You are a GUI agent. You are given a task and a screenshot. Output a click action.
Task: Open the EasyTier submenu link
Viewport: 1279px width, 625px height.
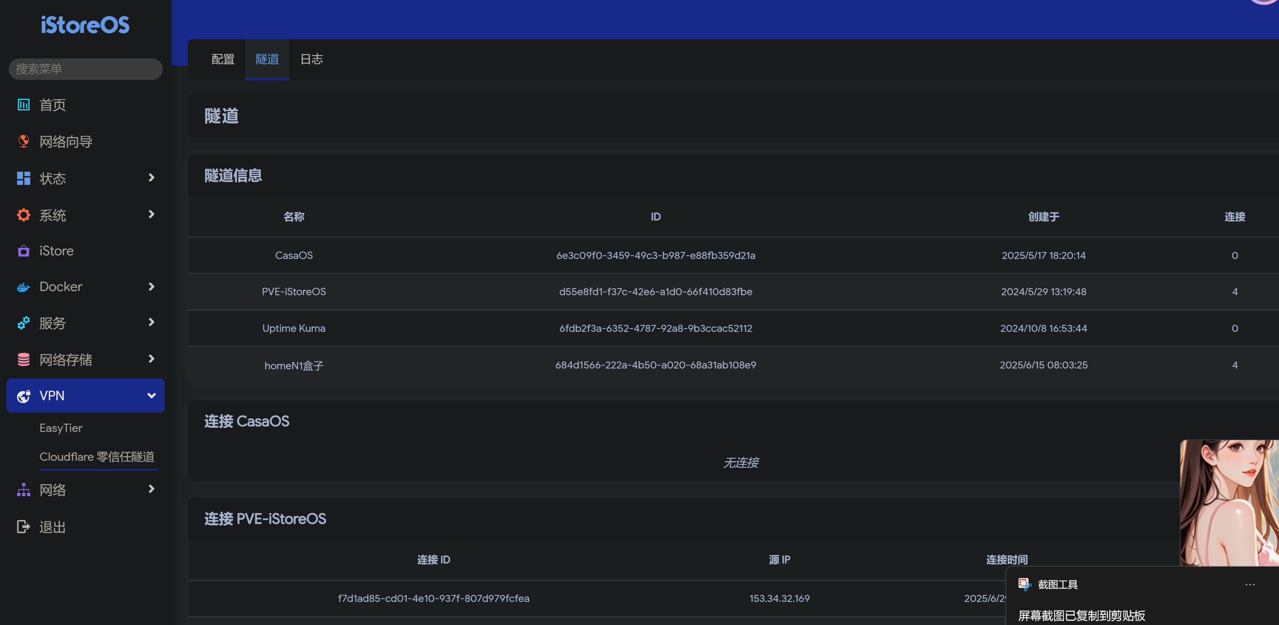(x=61, y=428)
